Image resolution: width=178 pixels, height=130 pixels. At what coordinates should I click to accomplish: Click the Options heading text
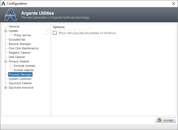(x=59, y=27)
